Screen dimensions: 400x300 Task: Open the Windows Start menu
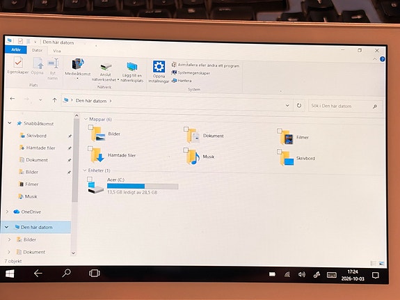tap(10, 274)
